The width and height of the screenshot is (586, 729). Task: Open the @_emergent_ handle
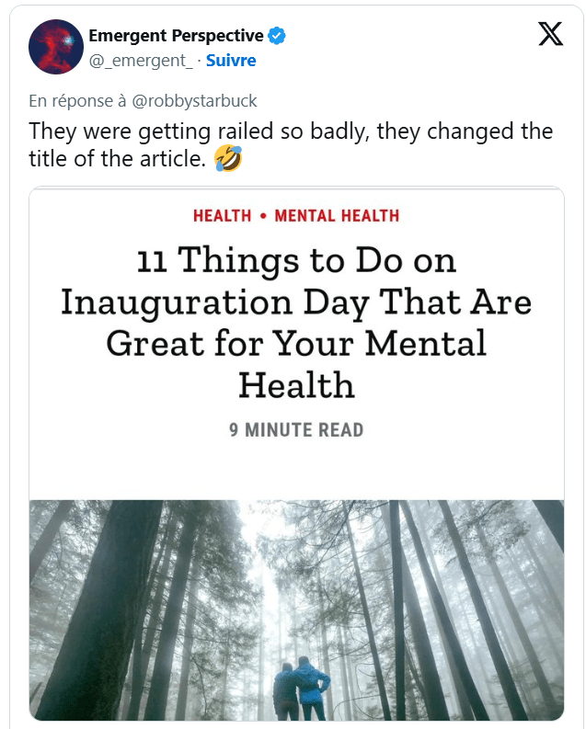pyautogui.click(x=141, y=61)
